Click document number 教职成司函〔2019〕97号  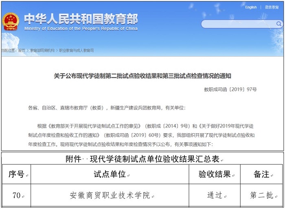click(230, 89)
